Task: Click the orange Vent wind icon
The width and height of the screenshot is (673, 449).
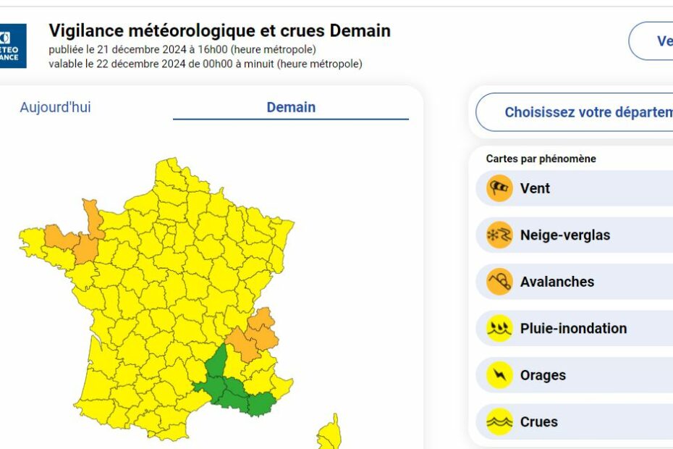Action: pos(499,188)
